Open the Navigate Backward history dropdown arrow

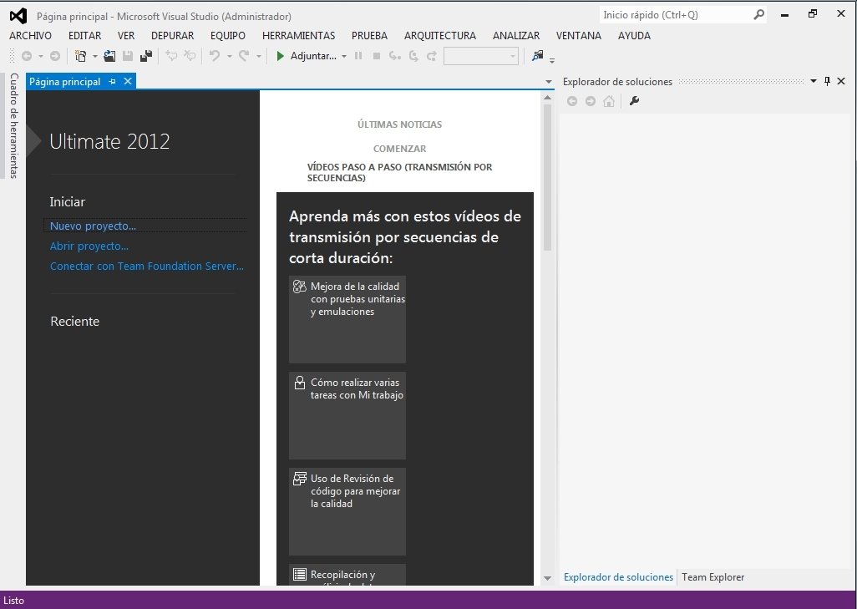click(x=40, y=56)
